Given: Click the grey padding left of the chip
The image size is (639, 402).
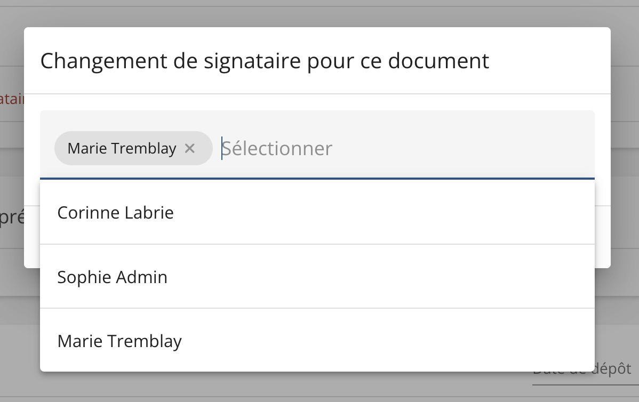Looking at the screenshot, I should pyautogui.click(x=47, y=148).
